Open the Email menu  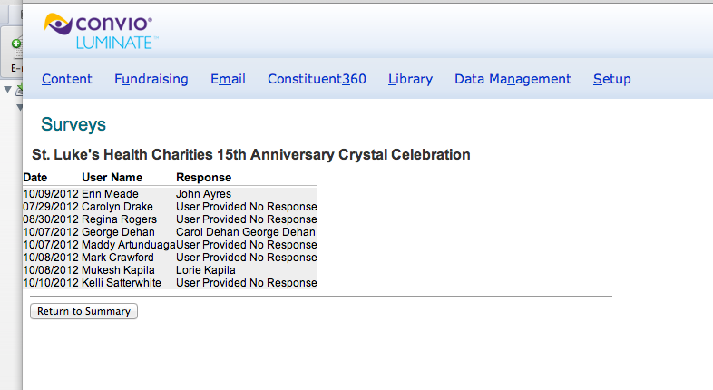pyautogui.click(x=228, y=79)
